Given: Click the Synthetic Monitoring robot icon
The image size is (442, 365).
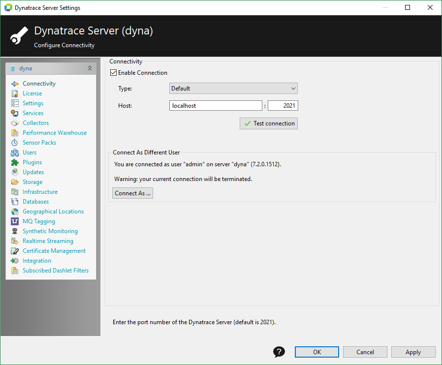Looking at the screenshot, I should coord(15,231).
